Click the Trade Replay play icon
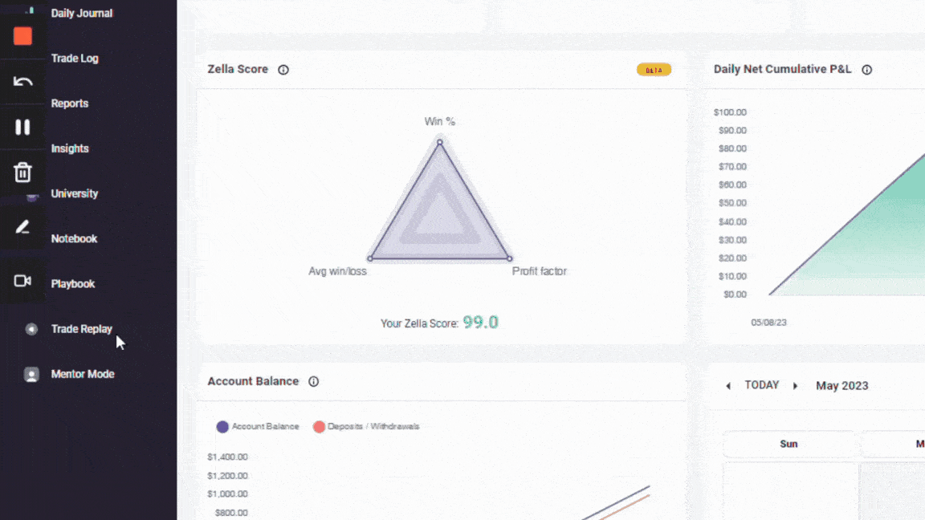 click(31, 329)
